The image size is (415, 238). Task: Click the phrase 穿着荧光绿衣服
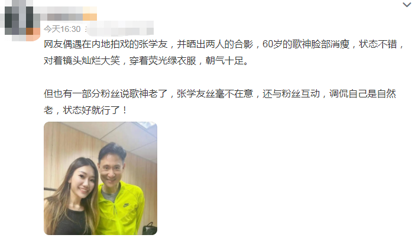tap(163, 61)
